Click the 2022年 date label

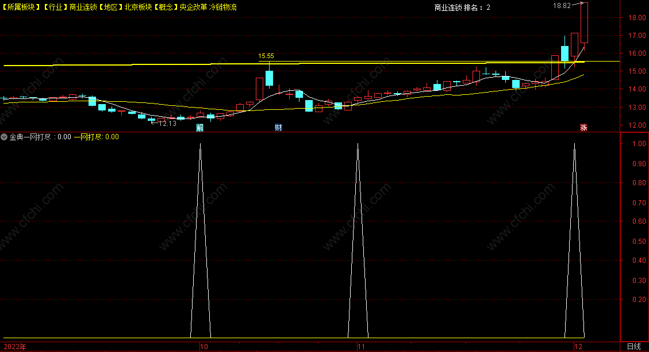[15, 347]
